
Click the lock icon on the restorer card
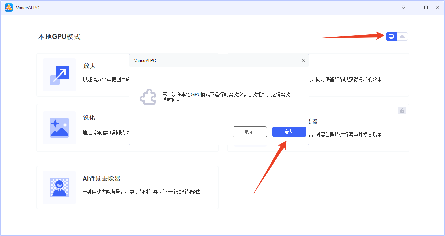pos(402,110)
